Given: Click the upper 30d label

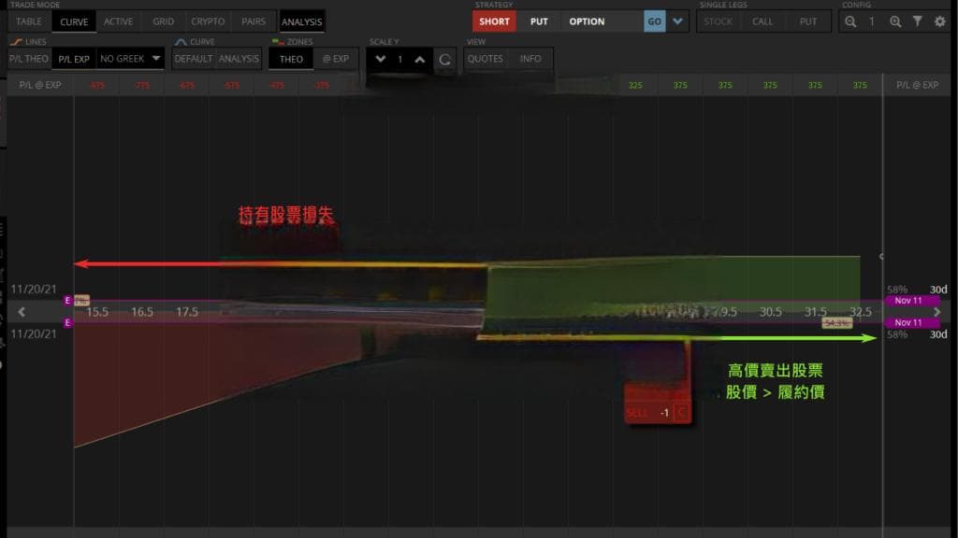Looking at the screenshot, I should [x=938, y=290].
